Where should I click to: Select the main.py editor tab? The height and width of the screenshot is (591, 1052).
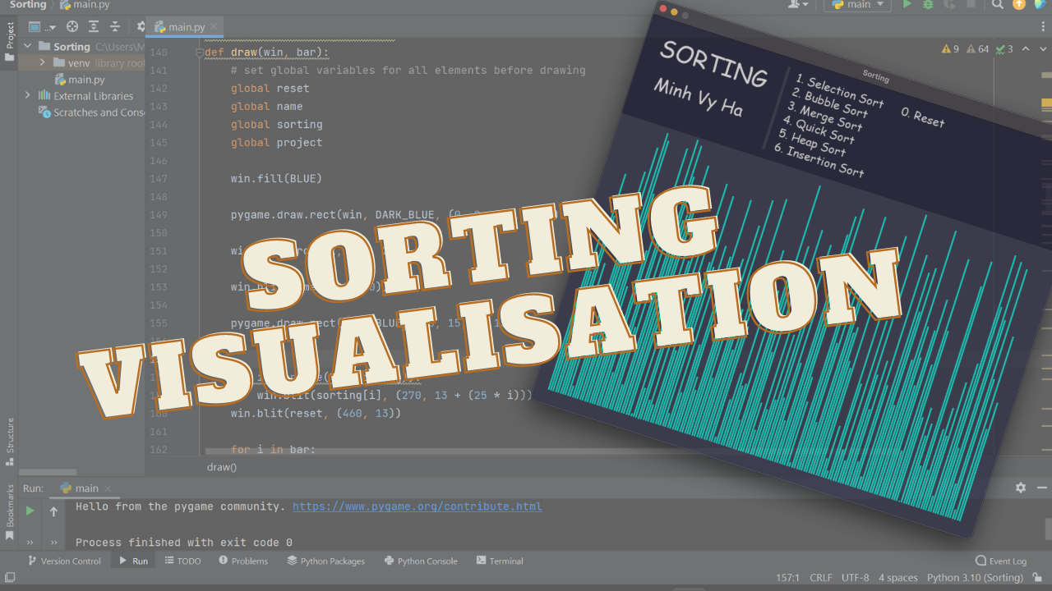182,26
